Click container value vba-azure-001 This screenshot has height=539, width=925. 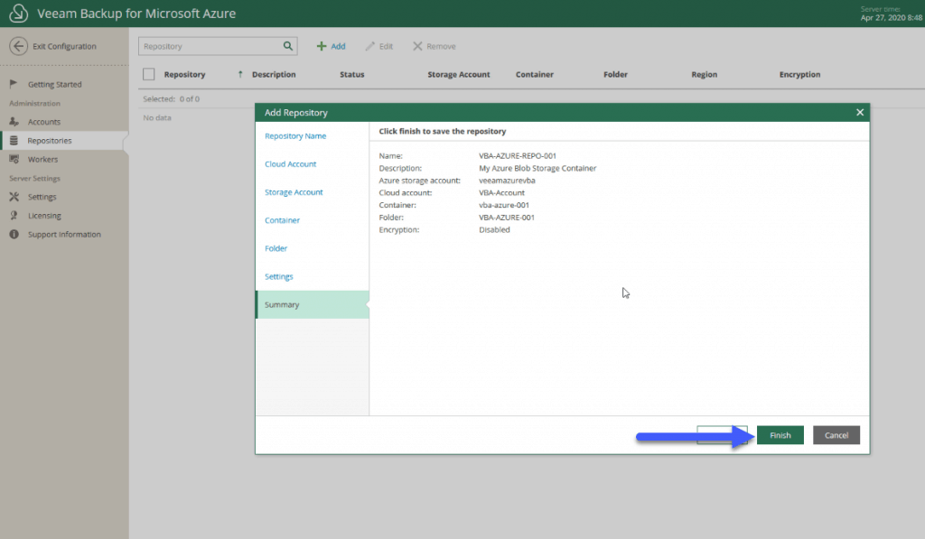click(504, 205)
